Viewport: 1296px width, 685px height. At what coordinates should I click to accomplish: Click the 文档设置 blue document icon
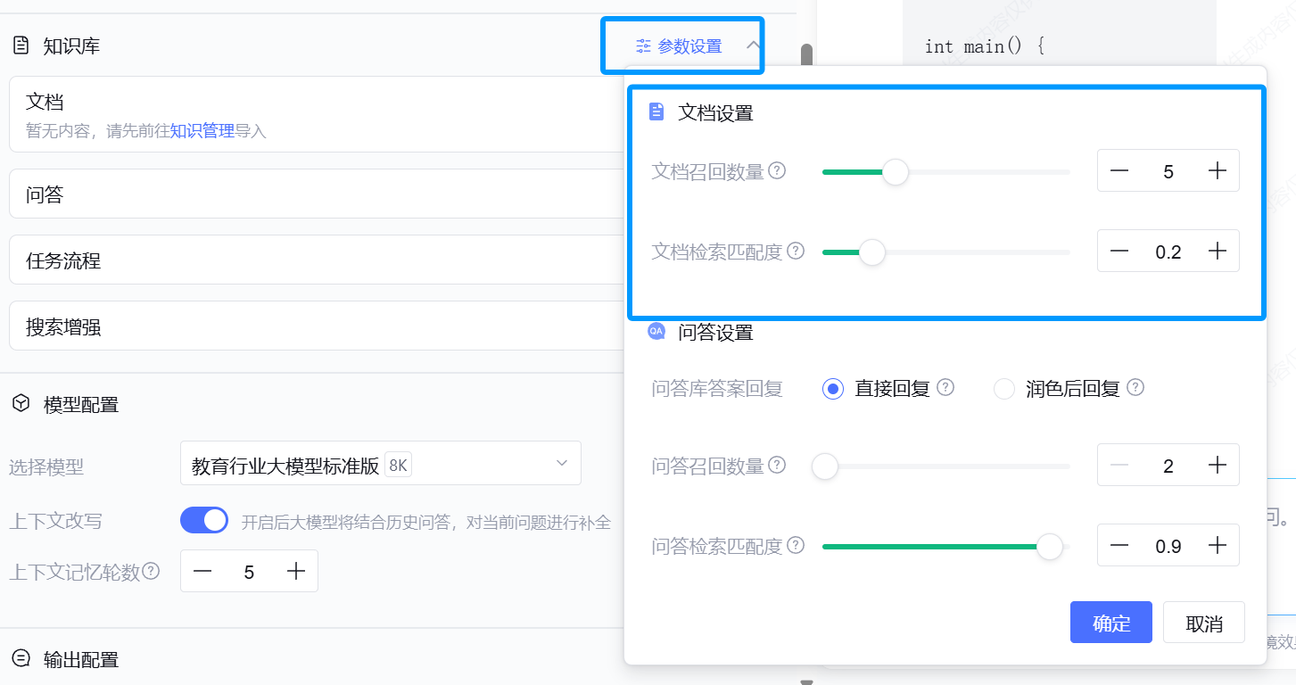coord(656,111)
